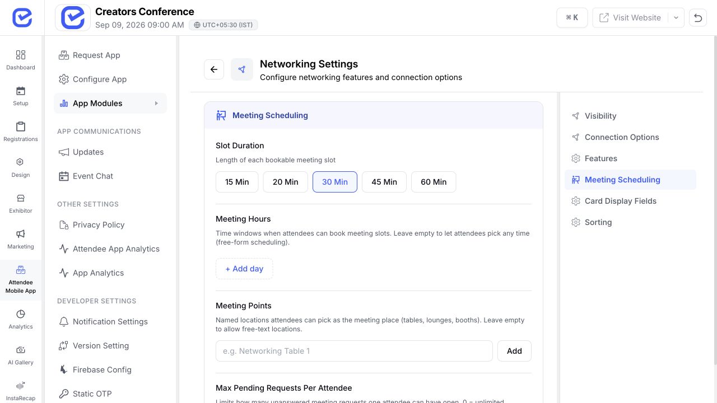Select Attendee Mobile App in rail

pos(21,280)
